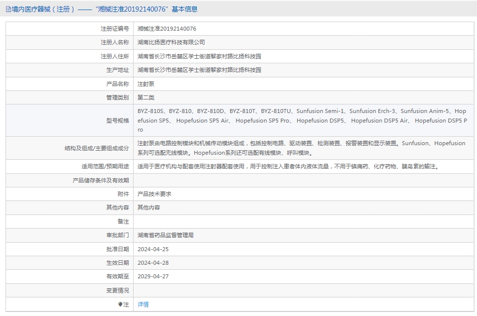This screenshot has height=316, width=477.
Task: Open the 详情 link
Action: click(x=143, y=304)
